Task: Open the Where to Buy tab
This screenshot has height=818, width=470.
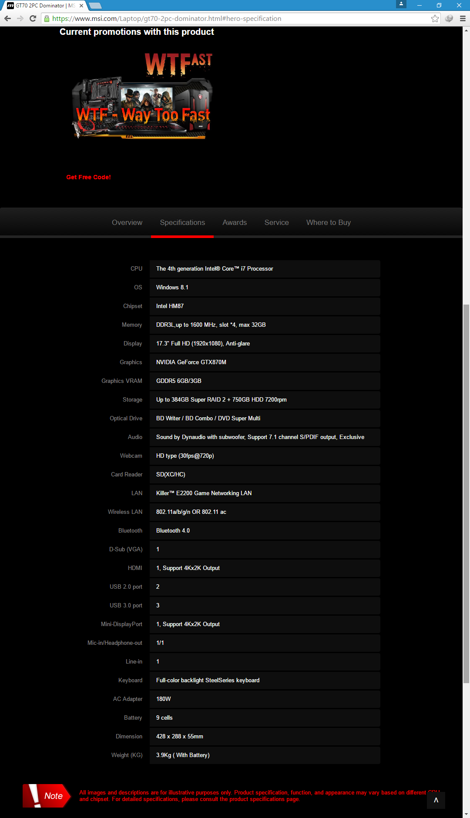Action: 329,222
